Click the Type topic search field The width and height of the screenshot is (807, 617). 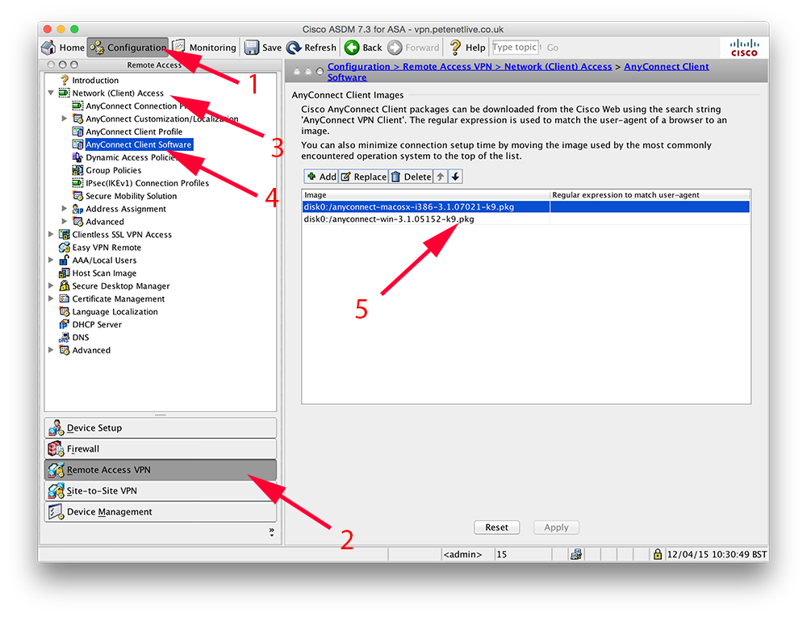pyautogui.click(x=515, y=48)
